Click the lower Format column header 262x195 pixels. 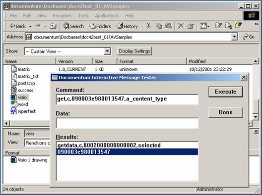pyautogui.click(x=27, y=153)
